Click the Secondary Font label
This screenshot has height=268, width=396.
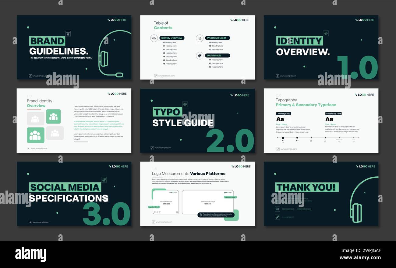tap(334, 114)
